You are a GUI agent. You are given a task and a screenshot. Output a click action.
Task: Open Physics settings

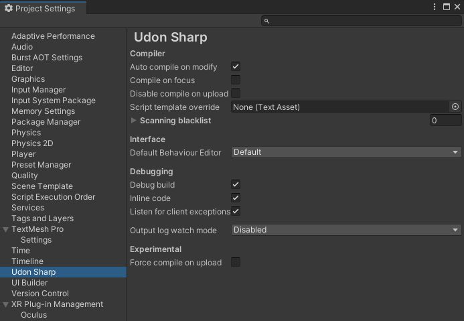coord(26,133)
